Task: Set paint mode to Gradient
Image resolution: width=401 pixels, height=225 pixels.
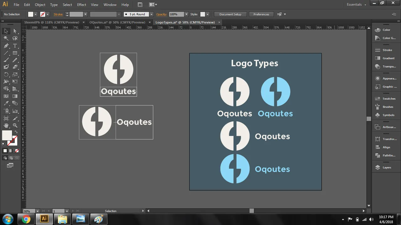Action: pyautogui.click(x=11, y=151)
